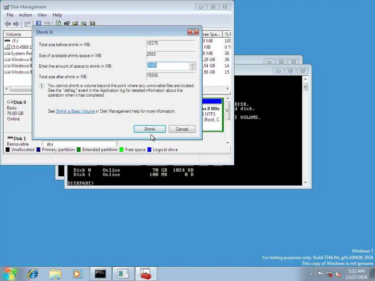Screen dimensions: 375x281
Task: Click the .56 GB free space cell
Action: click(x=209, y=72)
